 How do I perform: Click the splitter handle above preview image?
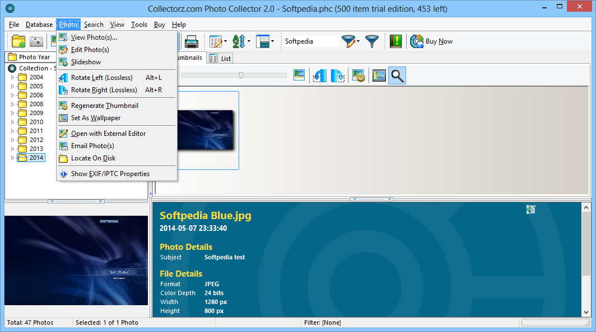[76, 201]
